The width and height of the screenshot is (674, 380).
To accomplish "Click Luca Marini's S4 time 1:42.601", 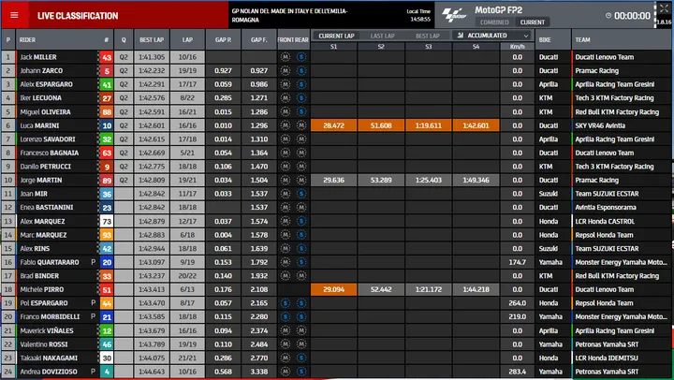I will 476,125.
